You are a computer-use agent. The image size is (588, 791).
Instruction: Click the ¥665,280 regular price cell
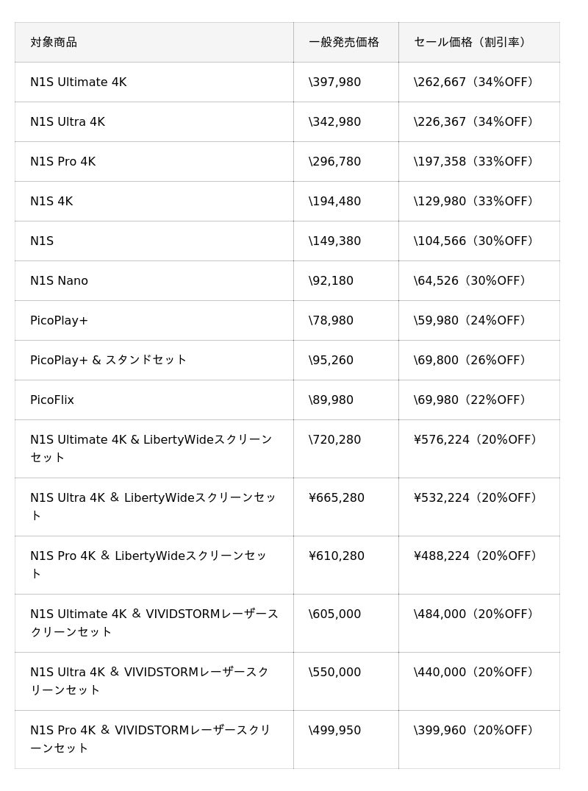pyautogui.click(x=337, y=498)
